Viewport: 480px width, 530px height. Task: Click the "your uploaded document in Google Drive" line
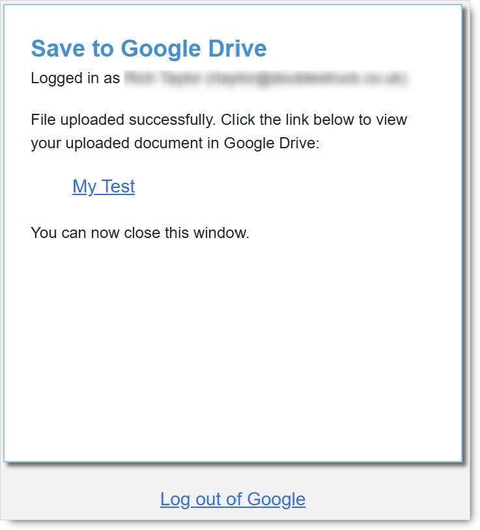(175, 143)
